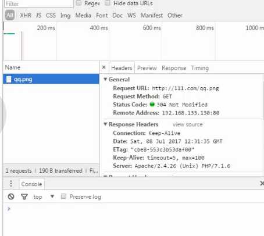Click view source for Response Headers

point(188,124)
